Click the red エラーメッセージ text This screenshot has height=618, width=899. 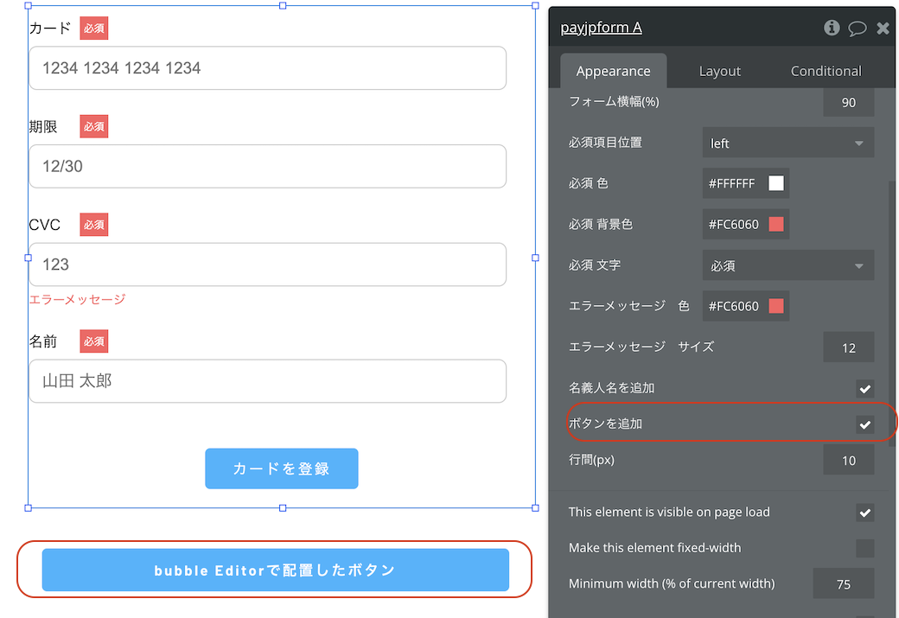(78, 299)
